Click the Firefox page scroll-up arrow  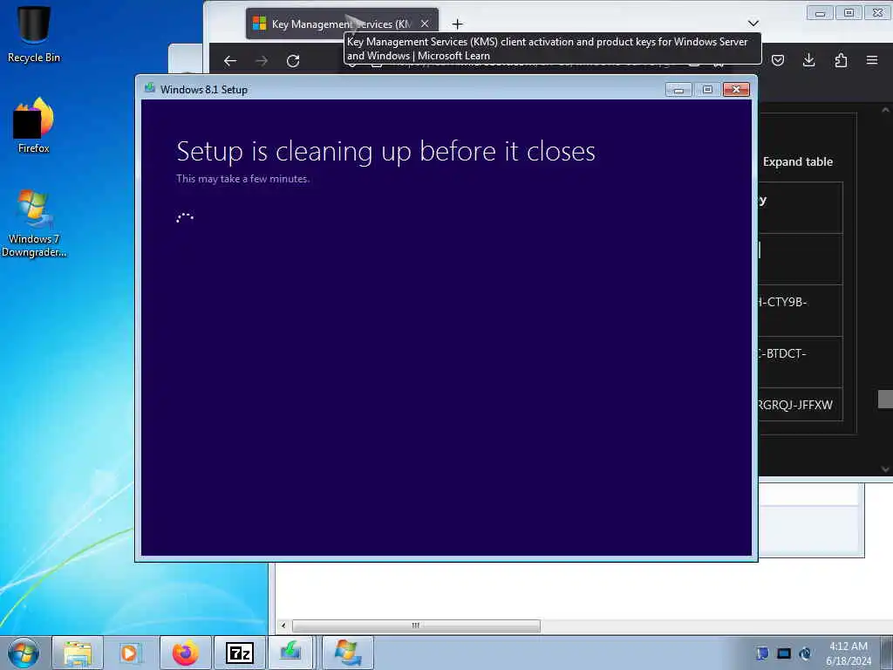[x=885, y=109]
